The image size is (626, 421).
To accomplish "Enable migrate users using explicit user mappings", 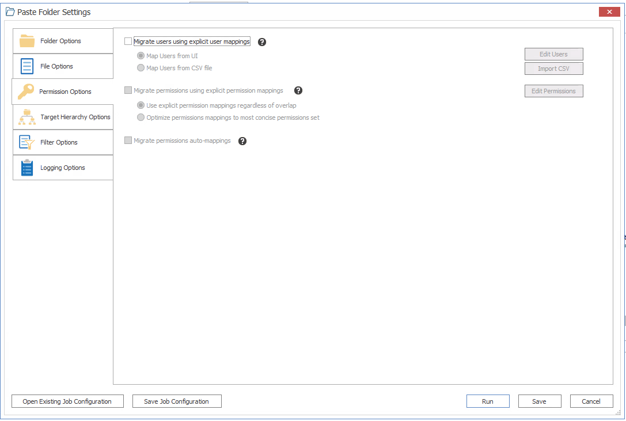I will click(128, 41).
